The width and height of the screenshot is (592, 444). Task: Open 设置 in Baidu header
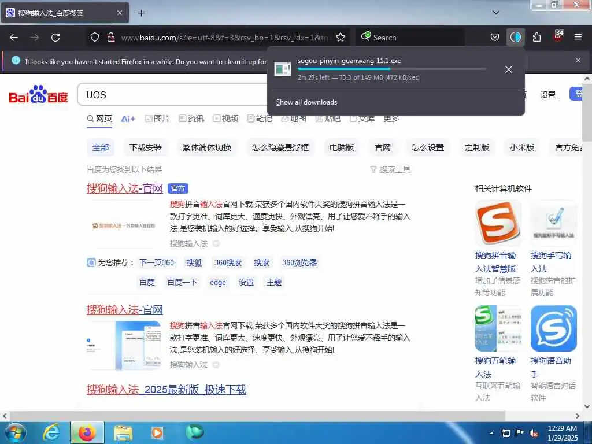coord(548,95)
